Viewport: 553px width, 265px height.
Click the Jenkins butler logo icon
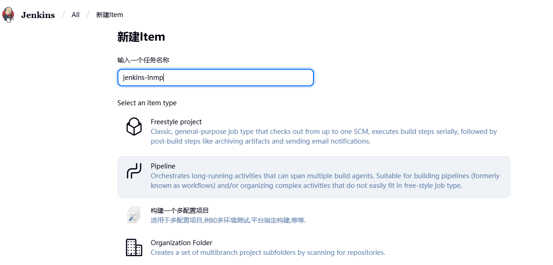pos(8,15)
